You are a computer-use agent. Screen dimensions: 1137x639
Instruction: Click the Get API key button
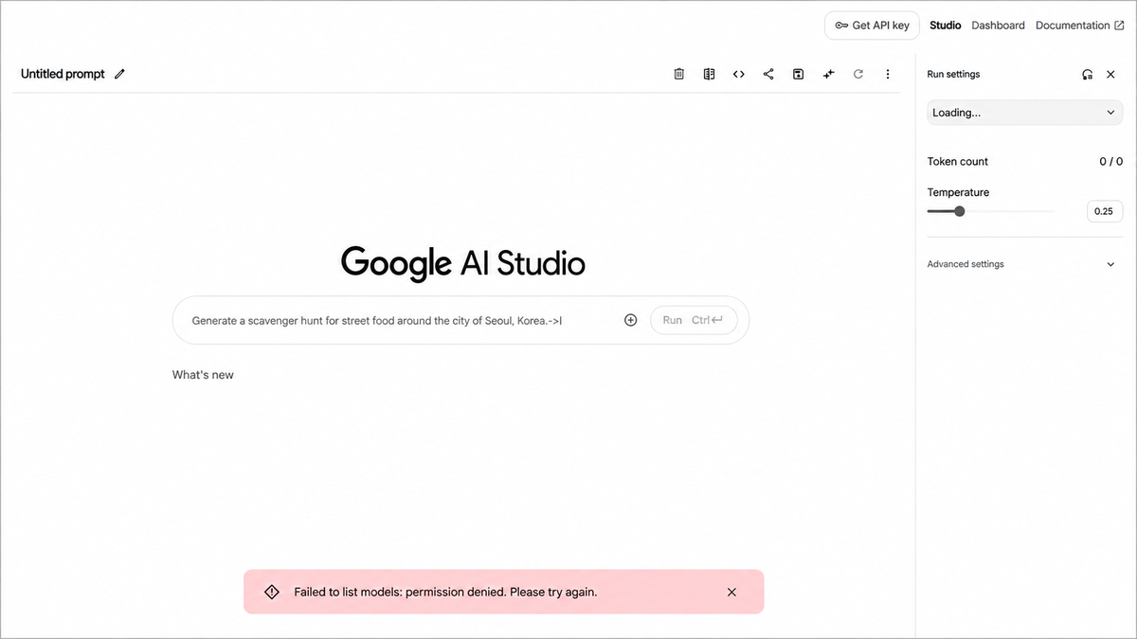(872, 26)
